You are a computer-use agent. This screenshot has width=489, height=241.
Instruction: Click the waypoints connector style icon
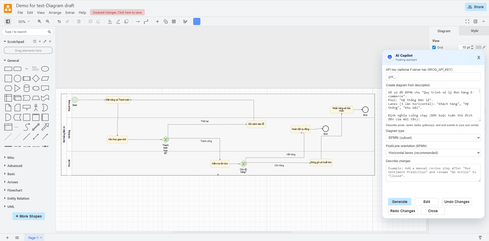pos(146,22)
